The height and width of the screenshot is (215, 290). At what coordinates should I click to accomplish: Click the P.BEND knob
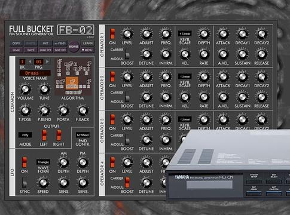pos(44,110)
